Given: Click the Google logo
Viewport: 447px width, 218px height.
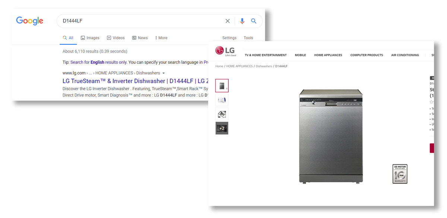Looking at the screenshot, I should click(x=30, y=21).
